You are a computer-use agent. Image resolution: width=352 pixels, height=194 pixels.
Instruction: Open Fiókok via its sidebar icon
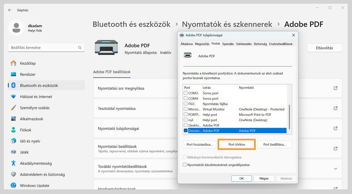(13, 130)
